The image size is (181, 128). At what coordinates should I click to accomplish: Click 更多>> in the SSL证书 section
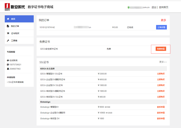pyautogui.click(x=163, y=62)
